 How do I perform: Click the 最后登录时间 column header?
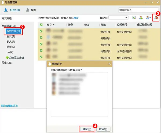point(144,25)
